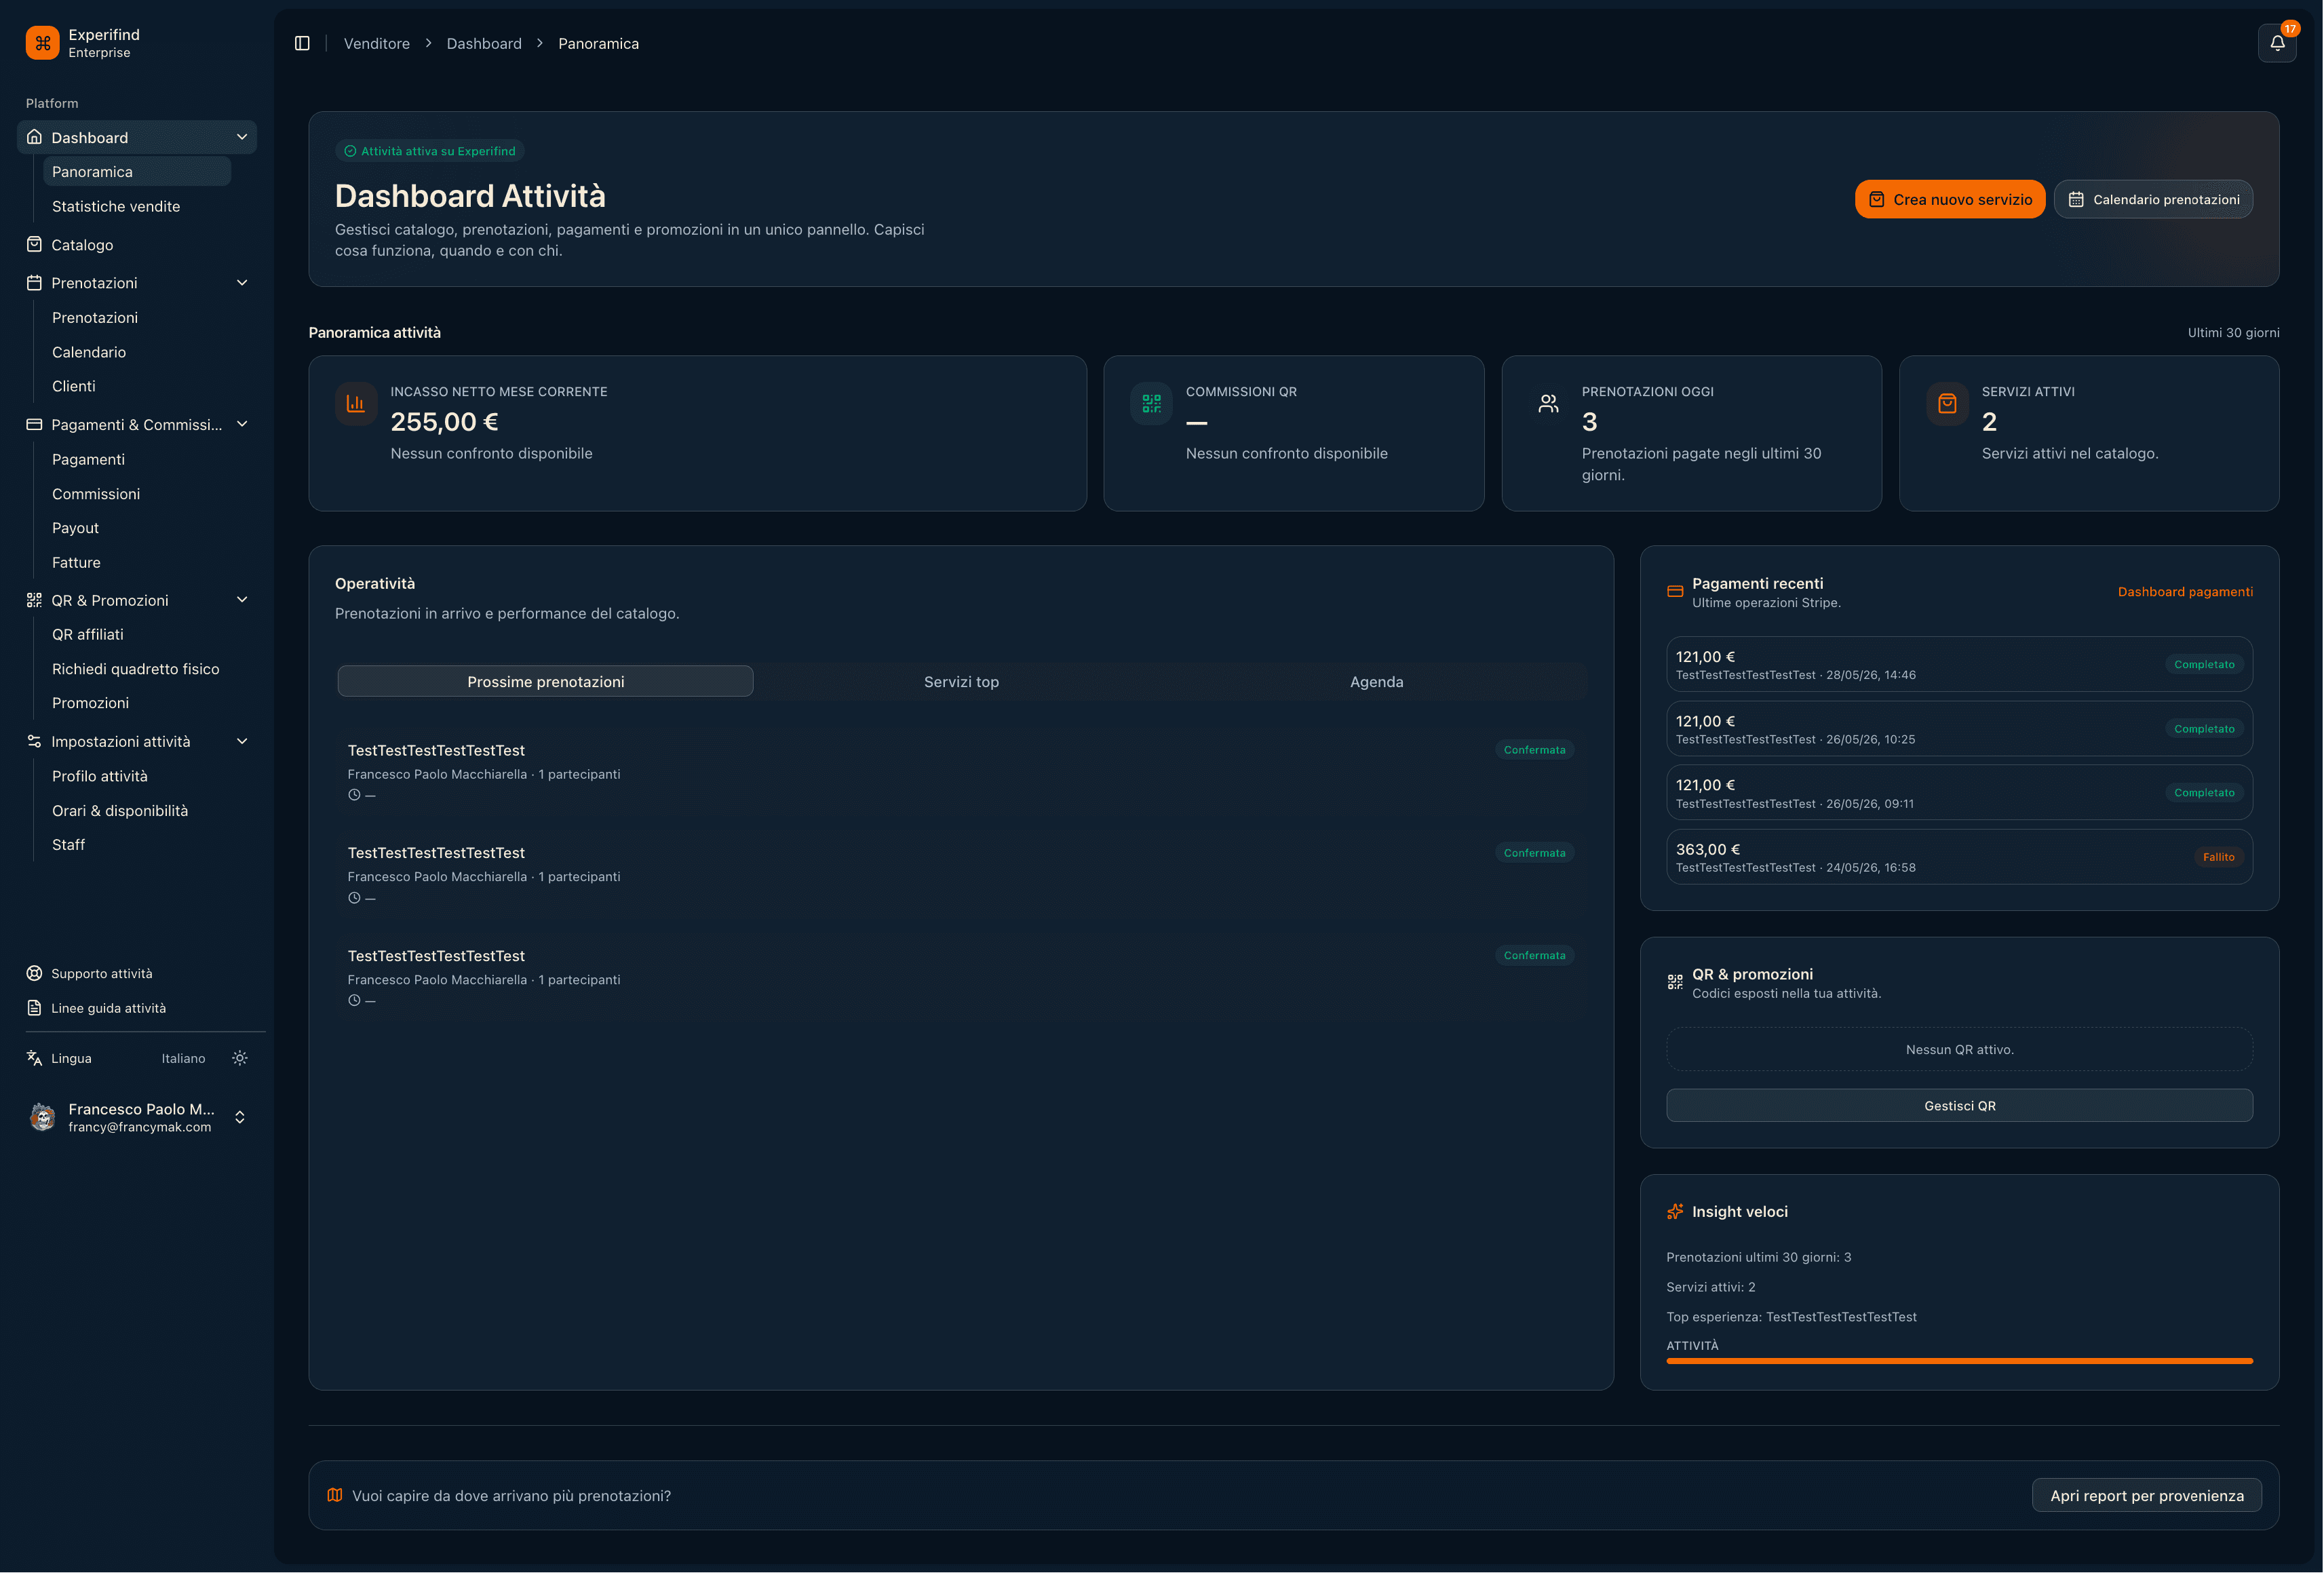Screen dimensions: 2324x1573
Task: Click the Incasso netto bar chart icon
Action: (355, 404)
